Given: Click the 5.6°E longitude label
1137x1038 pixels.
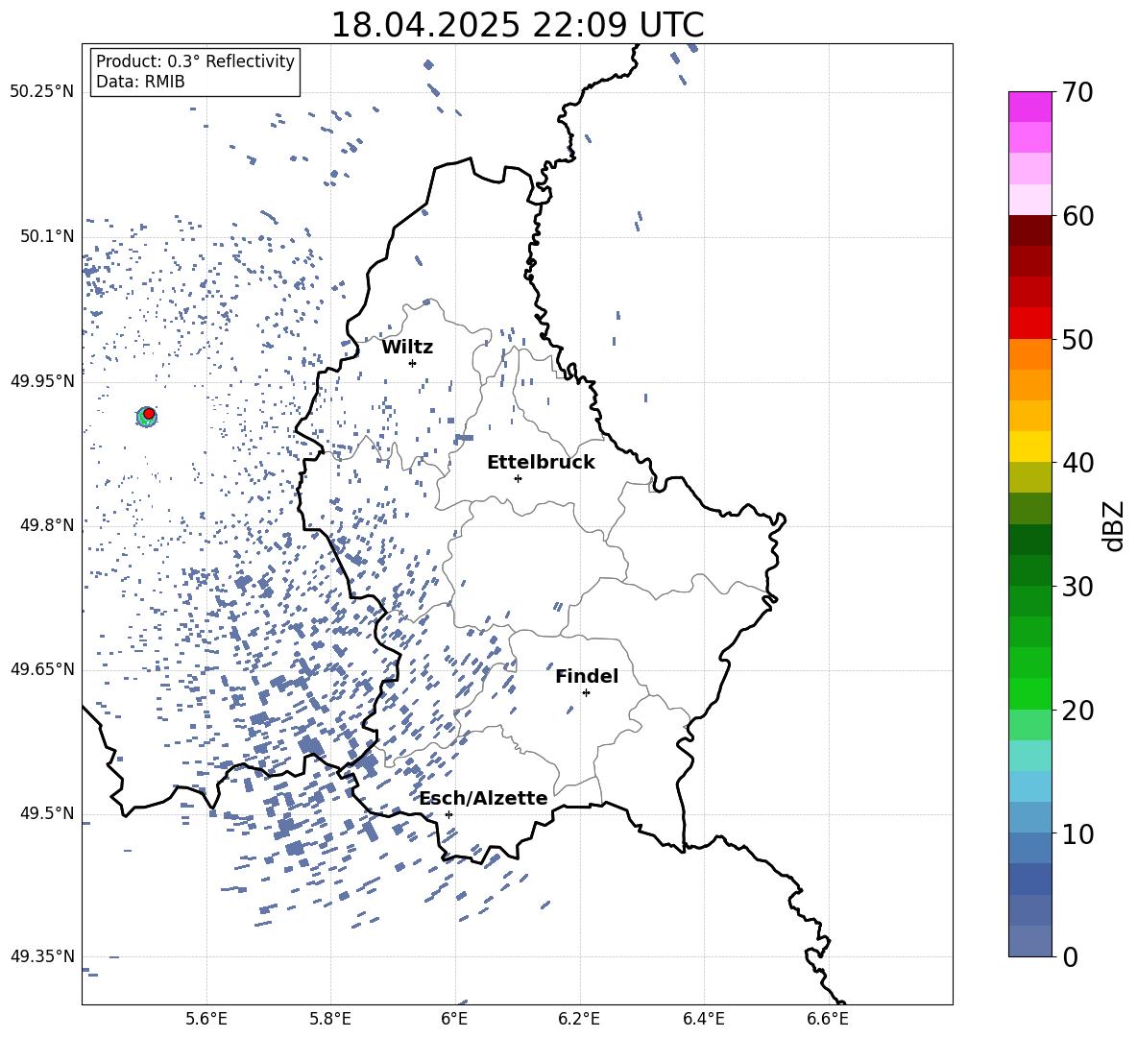Looking at the screenshot, I should coord(206,1019).
